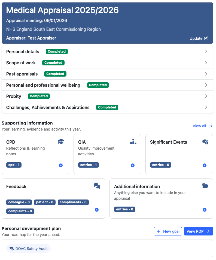Click the New goal button
The width and height of the screenshot is (216, 260).
point(168,231)
